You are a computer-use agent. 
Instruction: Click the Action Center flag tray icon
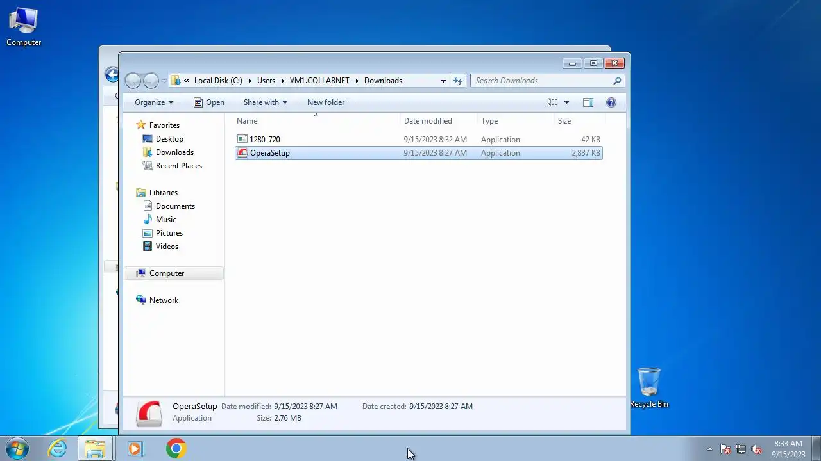(x=725, y=449)
